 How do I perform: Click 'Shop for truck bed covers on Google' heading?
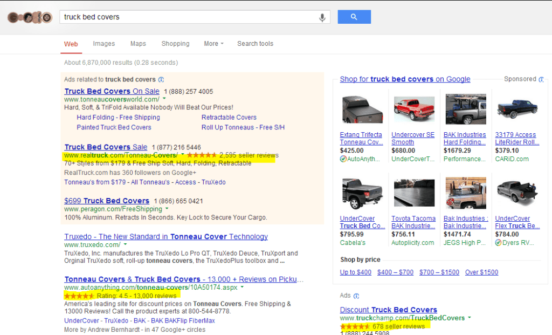pyautogui.click(x=404, y=79)
